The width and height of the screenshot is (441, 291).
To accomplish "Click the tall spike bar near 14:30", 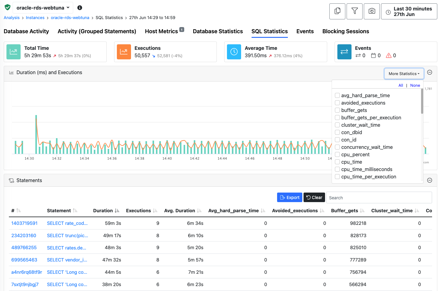I will pyautogui.click(x=36, y=134).
